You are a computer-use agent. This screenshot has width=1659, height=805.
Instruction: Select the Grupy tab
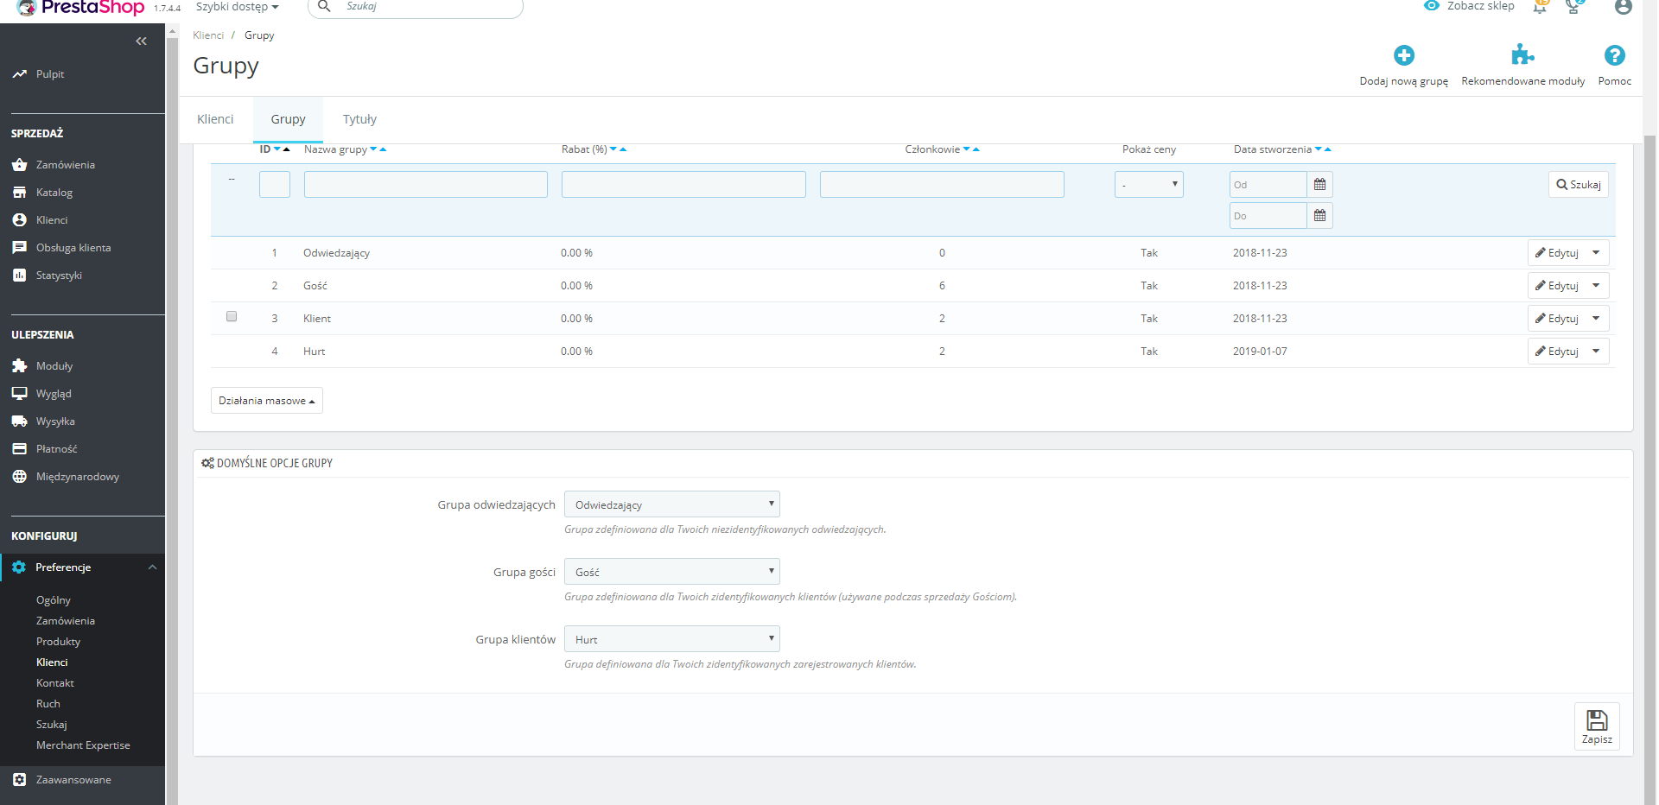(288, 119)
